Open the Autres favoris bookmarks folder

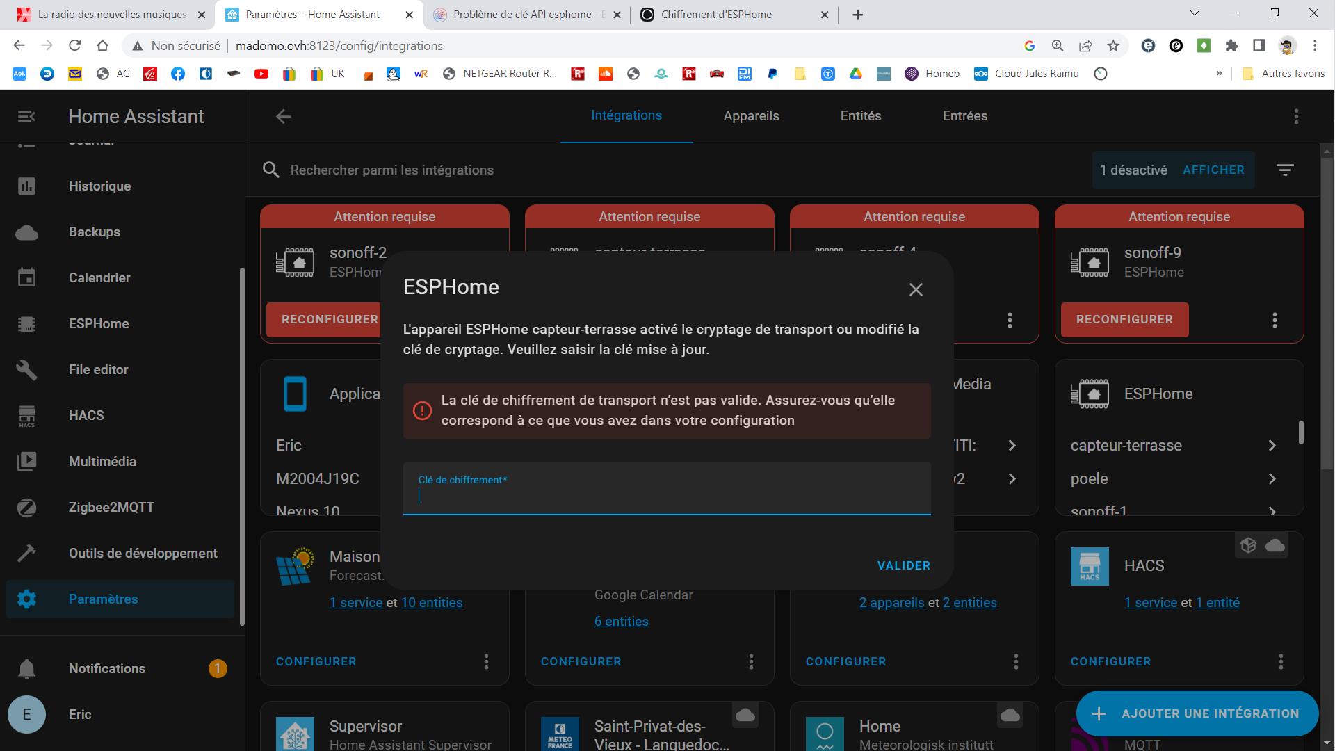coord(1284,74)
